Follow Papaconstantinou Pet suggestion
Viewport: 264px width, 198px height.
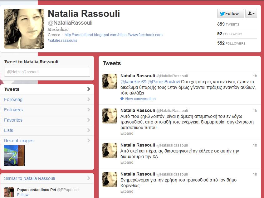click(23, 195)
